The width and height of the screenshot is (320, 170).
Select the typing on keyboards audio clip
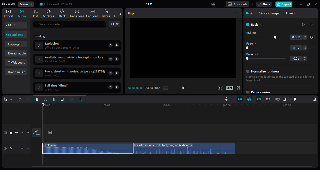(x=184, y=148)
